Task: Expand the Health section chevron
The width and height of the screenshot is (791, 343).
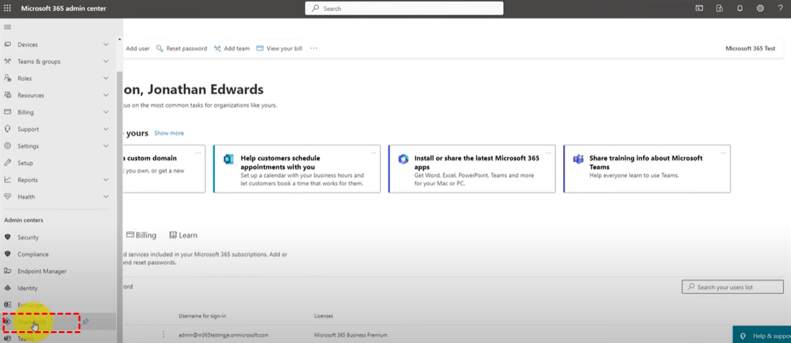Action: click(106, 196)
